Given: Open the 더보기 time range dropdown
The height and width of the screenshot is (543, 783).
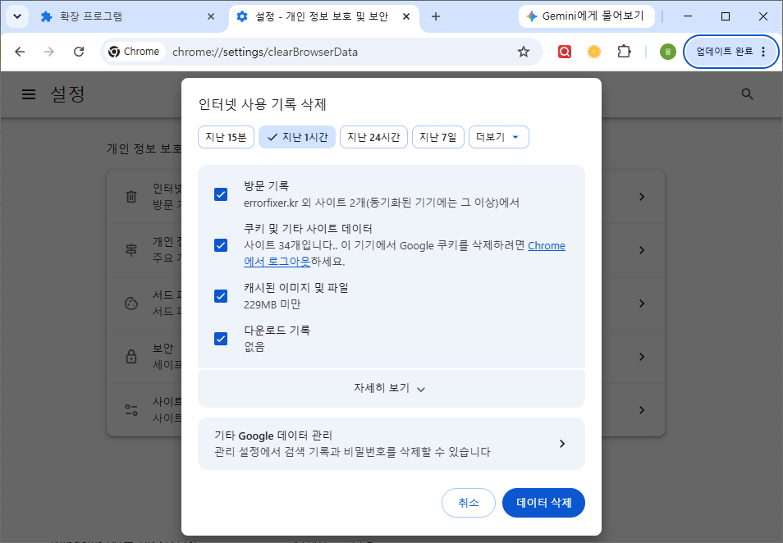Looking at the screenshot, I should tap(498, 137).
